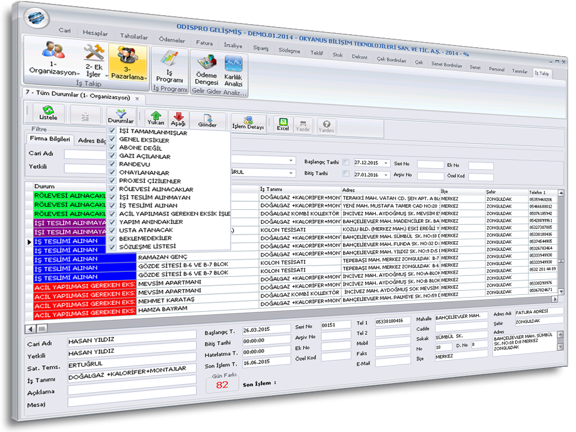
Task: Close the 7 - Tüm Durumlar tab
Action: coord(137,98)
